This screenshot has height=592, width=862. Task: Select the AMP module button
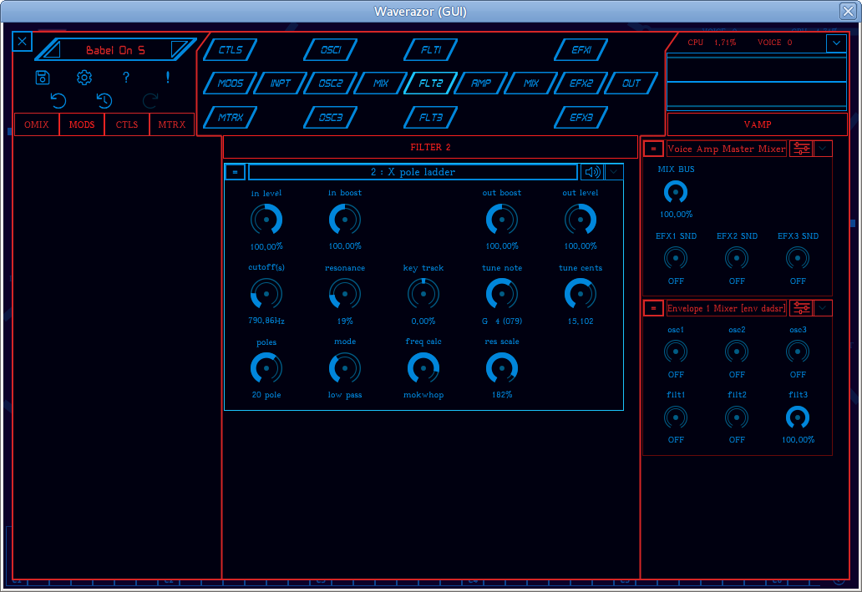click(480, 83)
